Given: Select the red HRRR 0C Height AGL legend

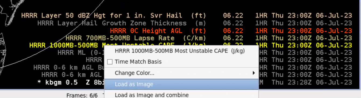Looking at the screenshot, I should pos(158,31).
